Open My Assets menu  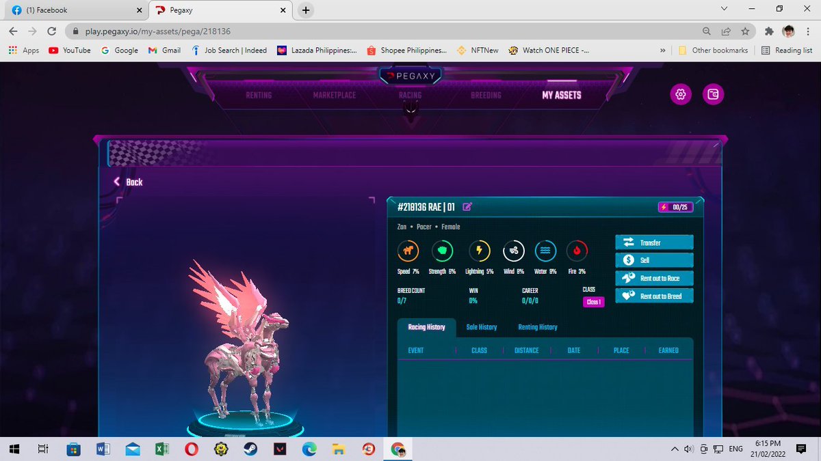point(562,95)
